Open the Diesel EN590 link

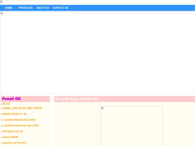pyautogui.click(x=10, y=137)
